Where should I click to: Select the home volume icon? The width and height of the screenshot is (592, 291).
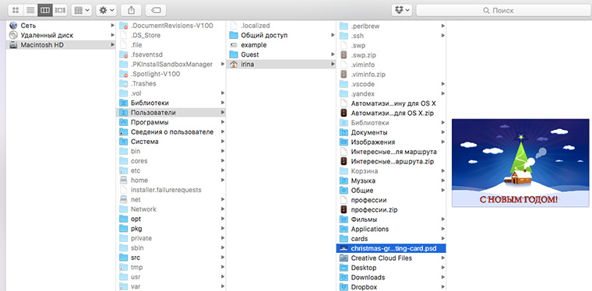pyautogui.click(x=124, y=181)
